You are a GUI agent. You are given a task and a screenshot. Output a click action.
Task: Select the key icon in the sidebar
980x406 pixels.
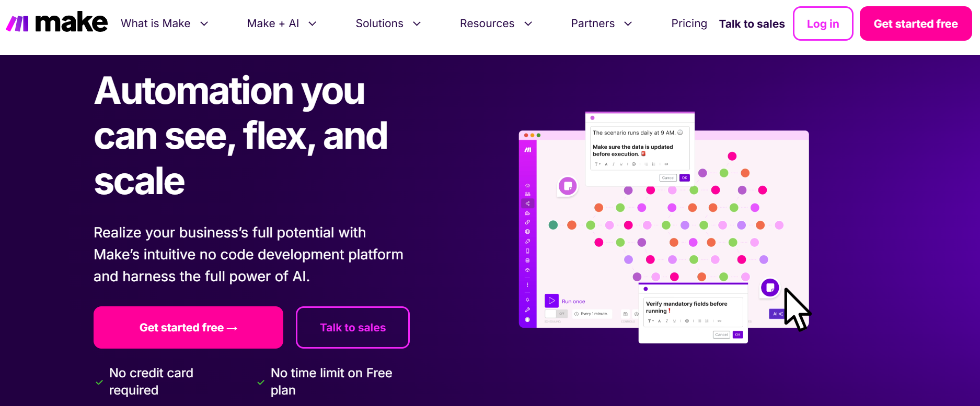[x=527, y=241]
